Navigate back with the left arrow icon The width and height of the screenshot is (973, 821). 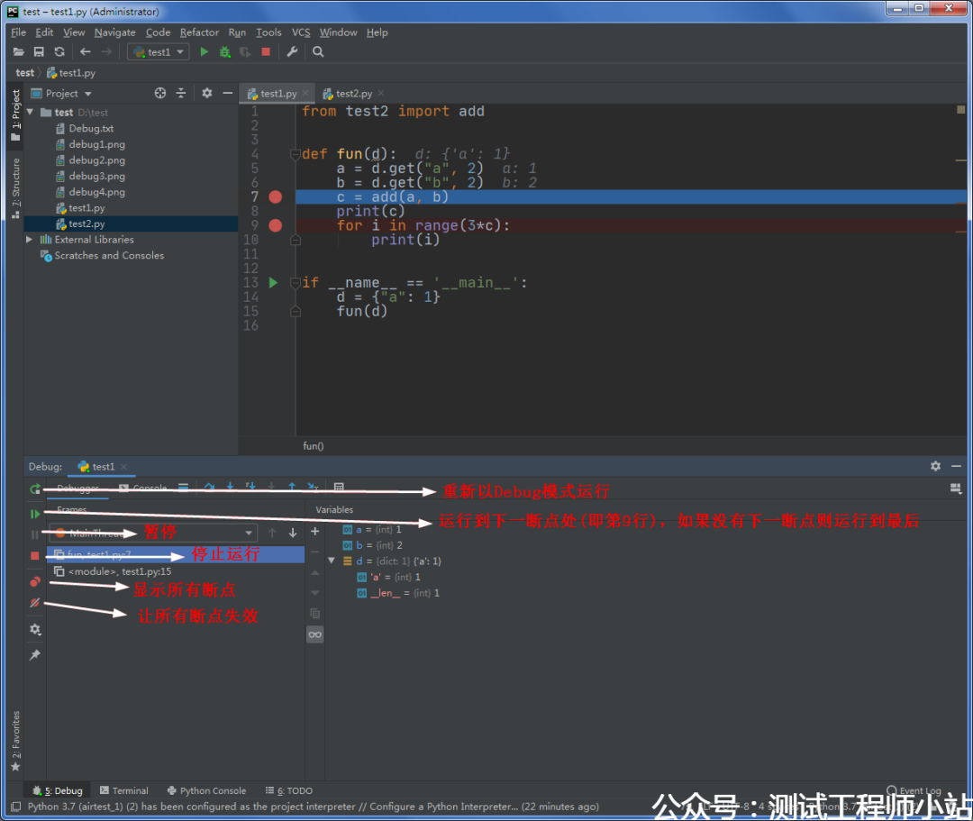pyautogui.click(x=86, y=52)
